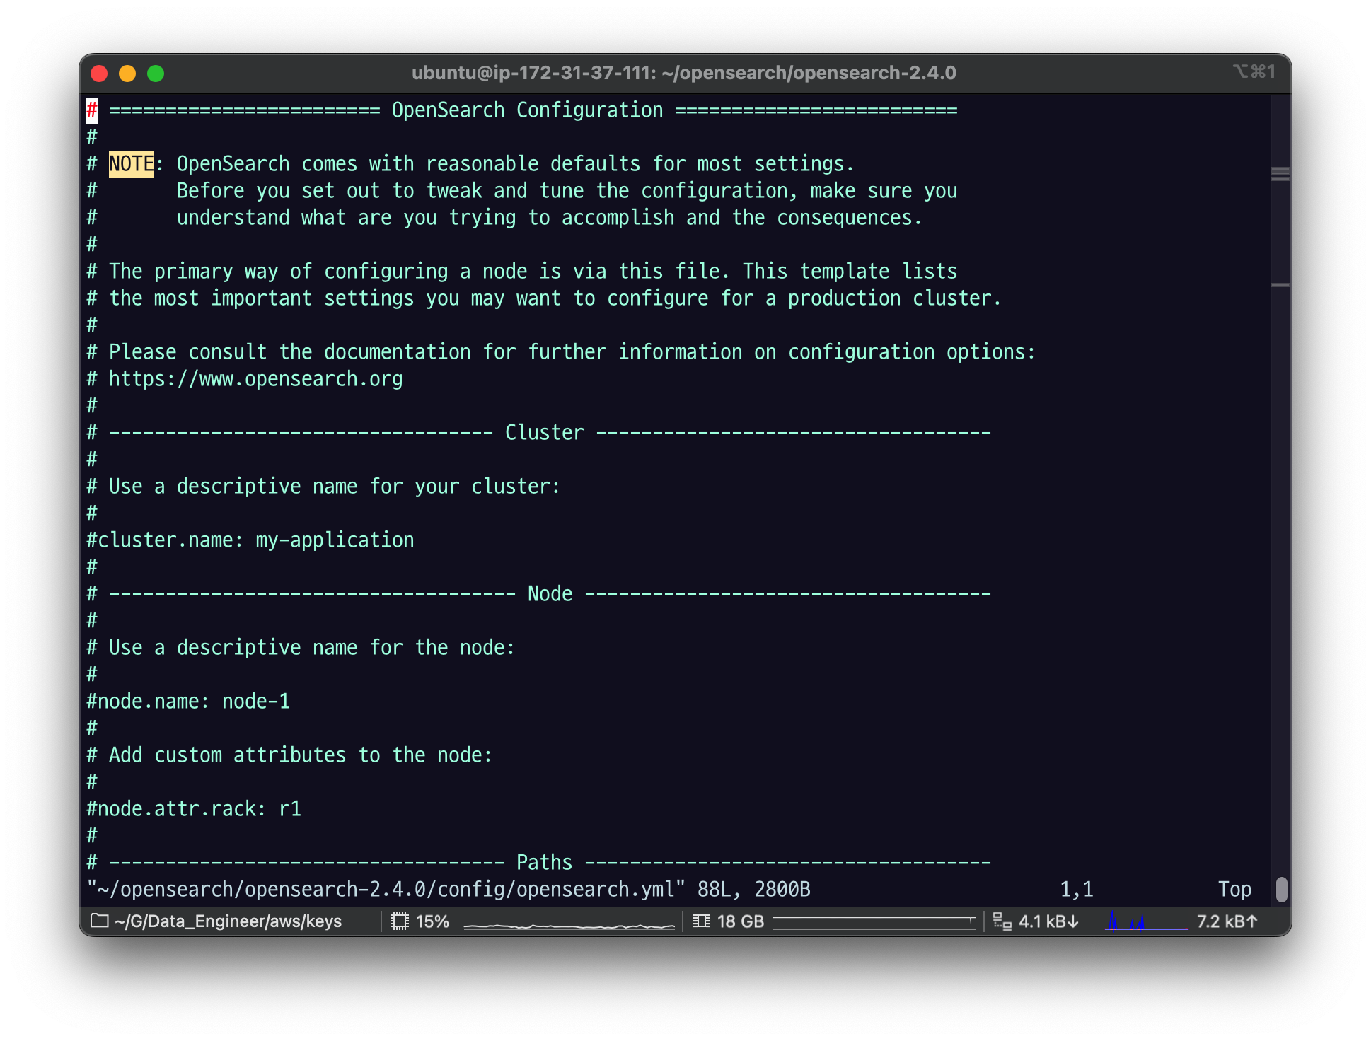Click the memory RAM icon
The height and width of the screenshot is (1041, 1371).
tap(701, 921)
